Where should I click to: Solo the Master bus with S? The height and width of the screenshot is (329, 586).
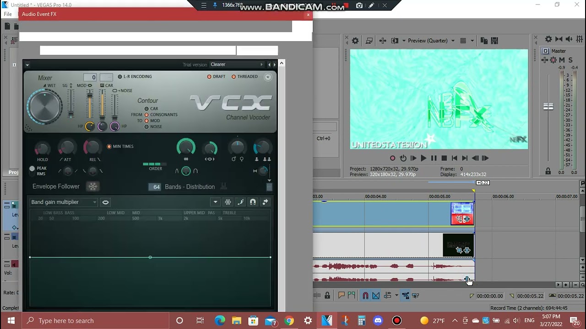tap(570, 60)
